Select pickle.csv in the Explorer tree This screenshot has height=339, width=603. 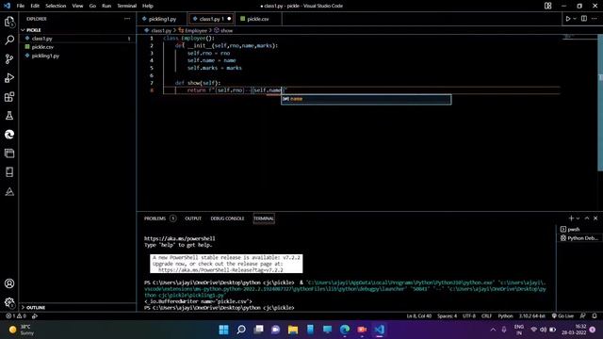[42, 47]
